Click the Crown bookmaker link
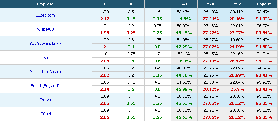Screen dimensions: 278x121 click(45, 100)
